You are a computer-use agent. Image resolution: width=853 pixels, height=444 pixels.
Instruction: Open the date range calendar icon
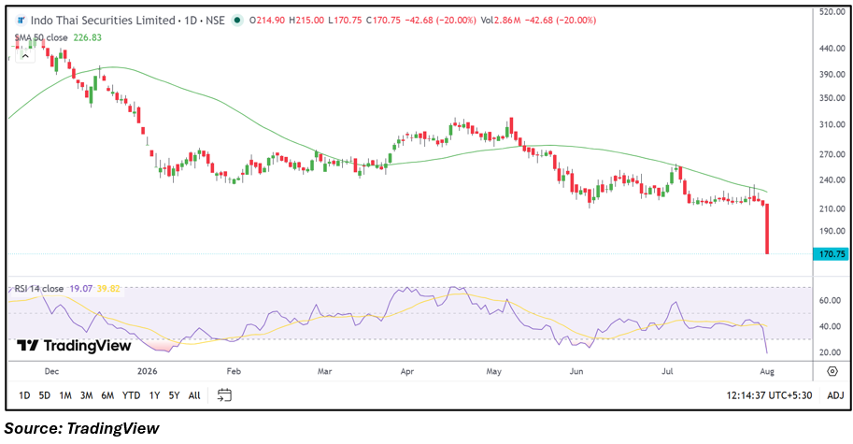224,395
